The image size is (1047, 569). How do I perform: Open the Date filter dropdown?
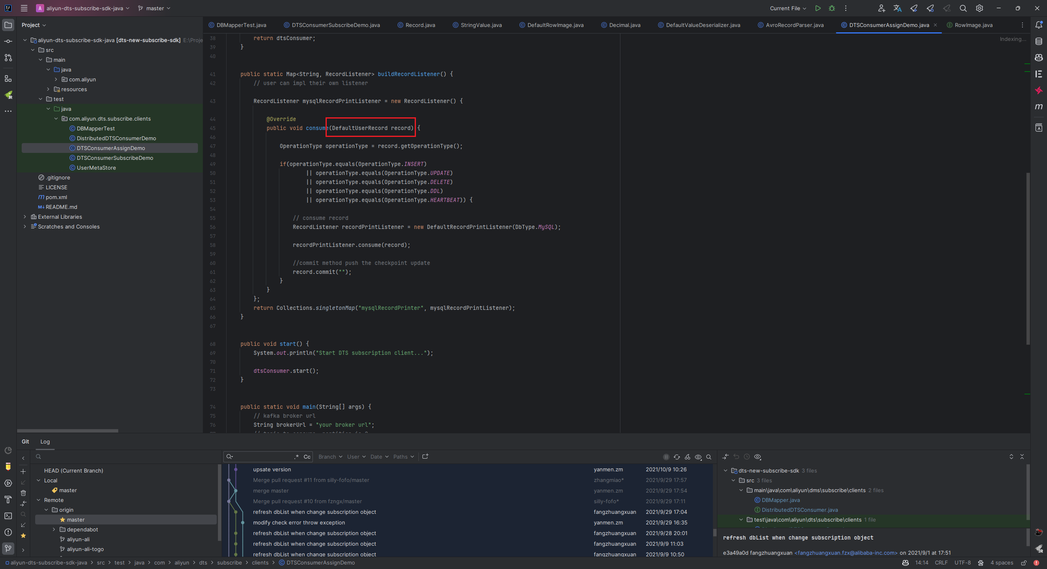[x=380, y=457]
